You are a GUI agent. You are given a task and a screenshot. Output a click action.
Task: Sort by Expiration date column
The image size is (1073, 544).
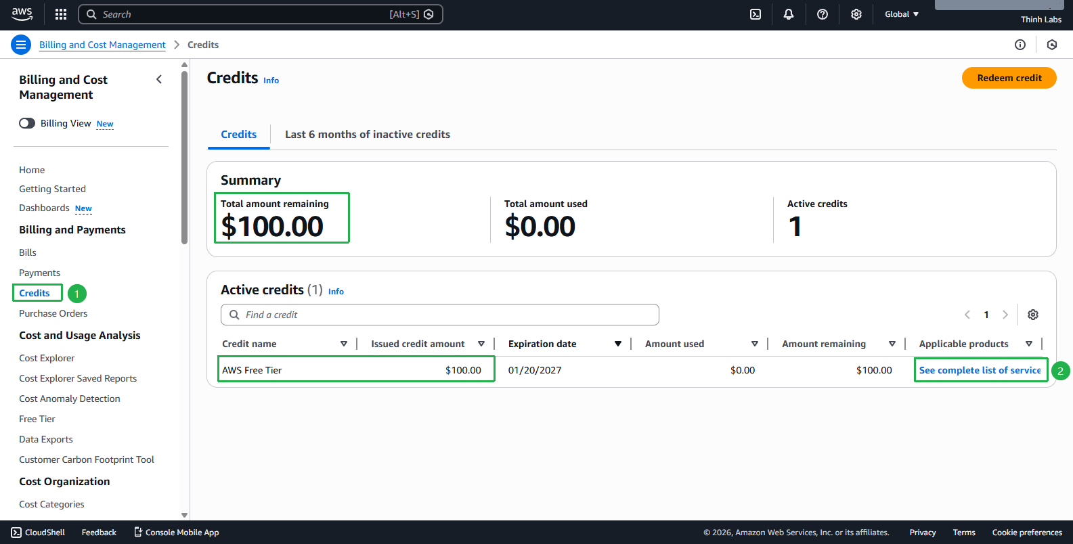[618, 344]
